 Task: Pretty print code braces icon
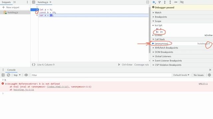coord(34,65)
